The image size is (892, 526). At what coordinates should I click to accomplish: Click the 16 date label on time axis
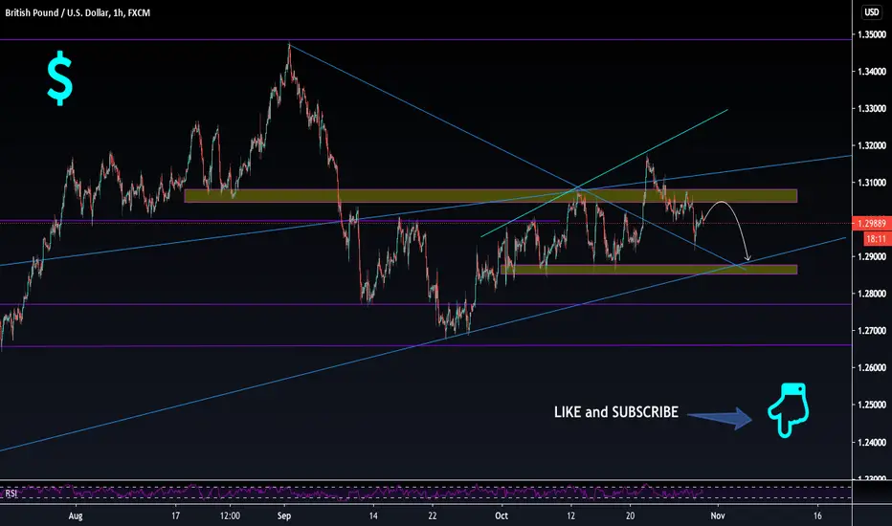pyautogui.click(x=817, y=515)
